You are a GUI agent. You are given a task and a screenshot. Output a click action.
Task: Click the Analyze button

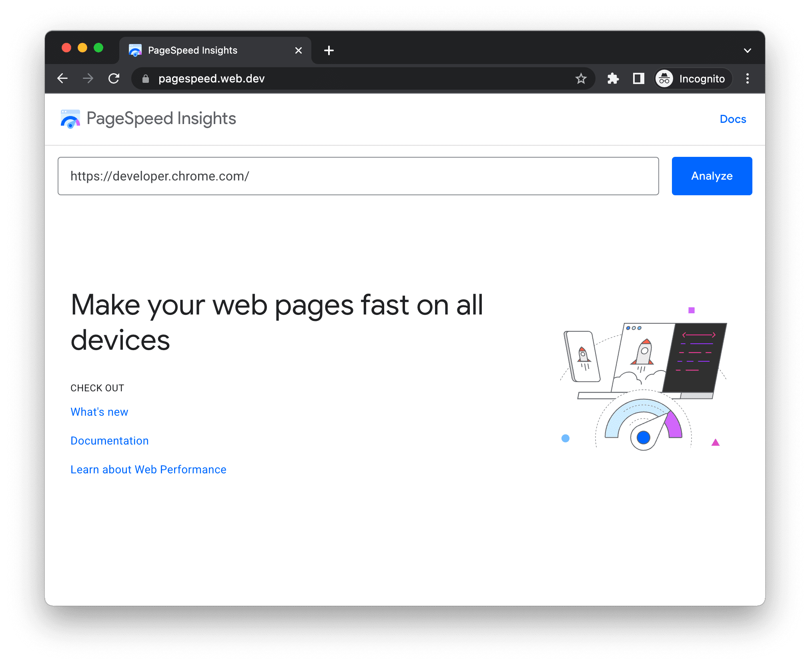(x=712, y=176)
